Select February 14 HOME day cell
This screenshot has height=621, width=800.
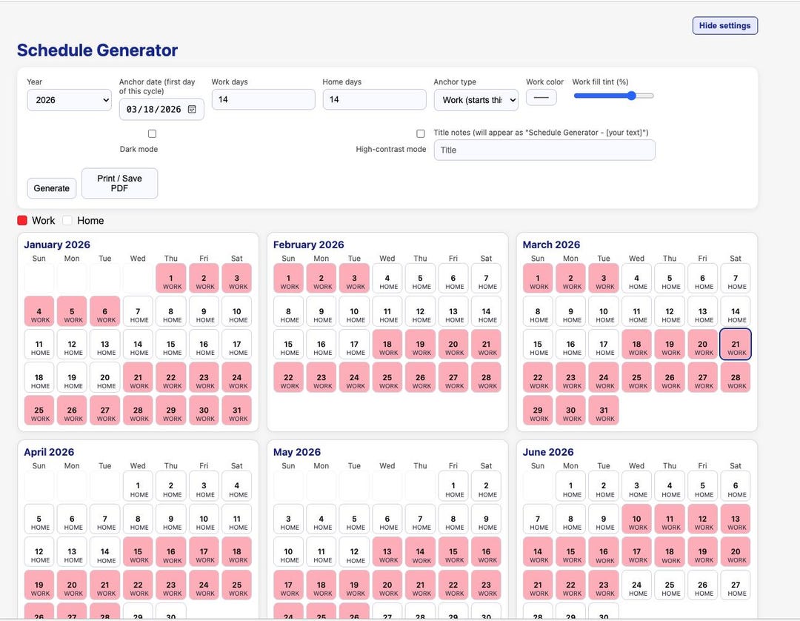click(x=486, y=311)
